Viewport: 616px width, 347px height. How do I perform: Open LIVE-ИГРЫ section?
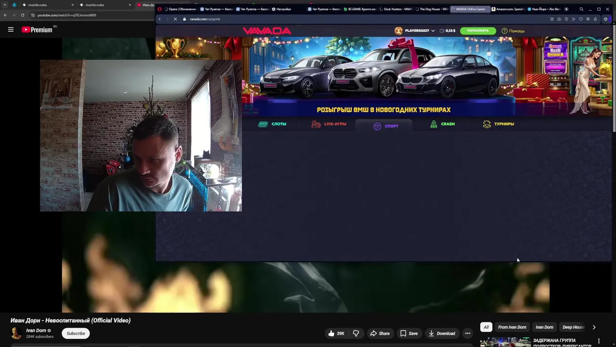pyautogui.click(x=329, y=124)
